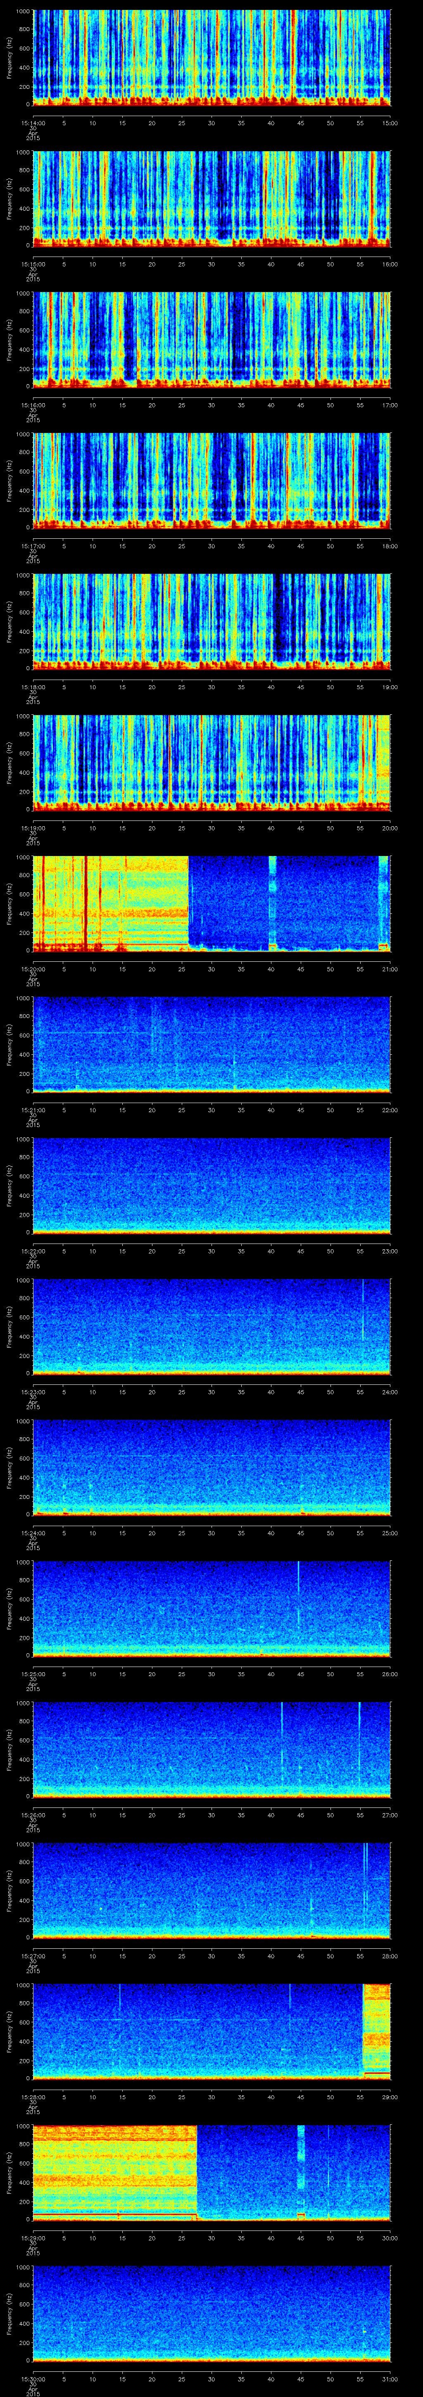Click the '15:20:00' start time label
This screenshot has height=2397, width=423.
click(x=33, y=969)
